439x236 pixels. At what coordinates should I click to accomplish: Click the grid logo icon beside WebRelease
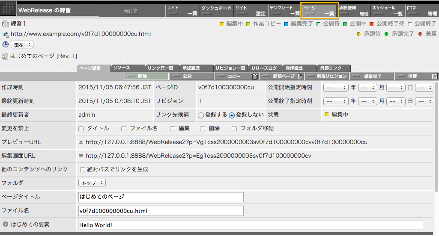tap(8, 9)
